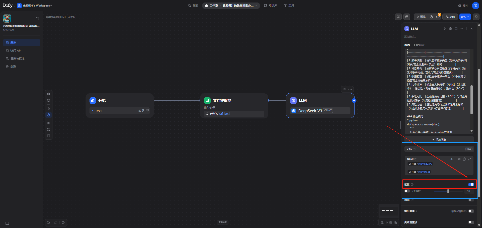Open the 发布 publish dropdown
This screenshot has height=228, width=482.
tap(465, 17)
